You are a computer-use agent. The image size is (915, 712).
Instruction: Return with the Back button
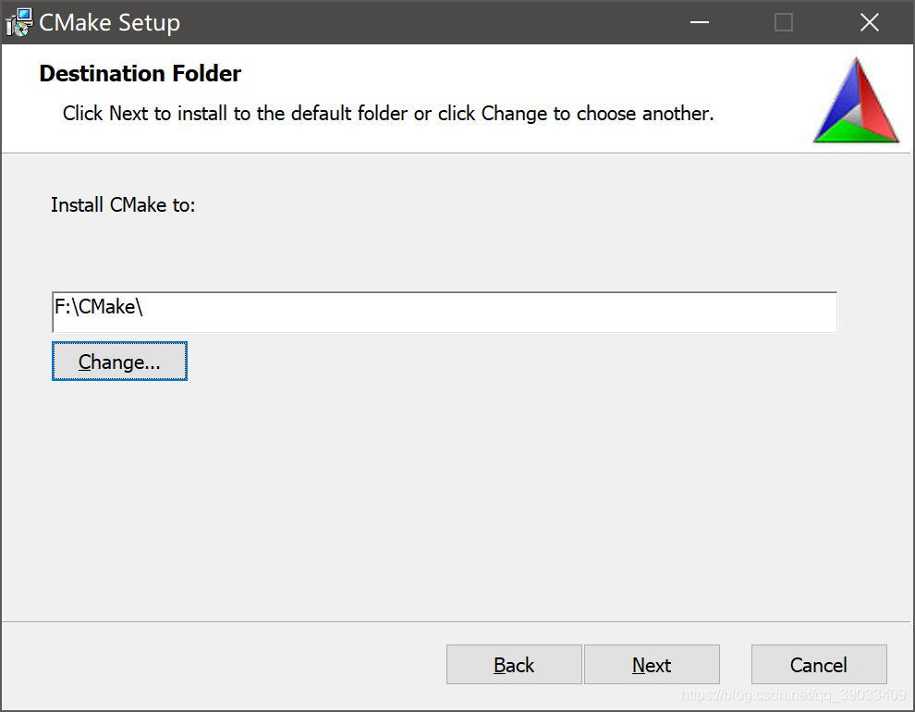click(x=514, y=664)
